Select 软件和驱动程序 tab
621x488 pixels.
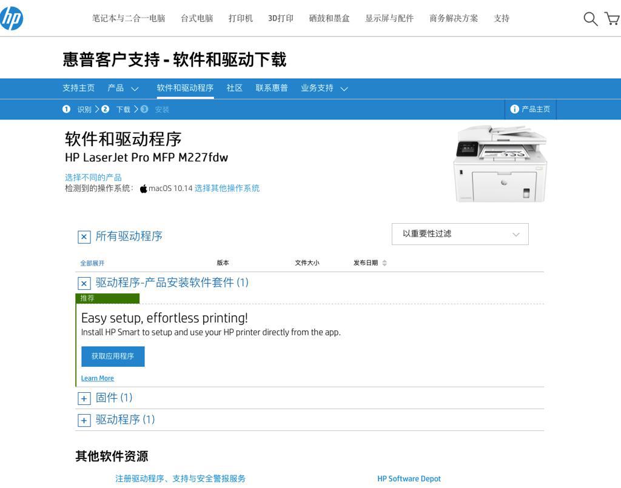pyautogui.click(x=185, y=88)
